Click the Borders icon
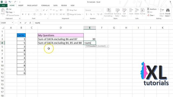The width and height of the screenshot is (173, 97). pyautogui.click(x=35, y=14)
